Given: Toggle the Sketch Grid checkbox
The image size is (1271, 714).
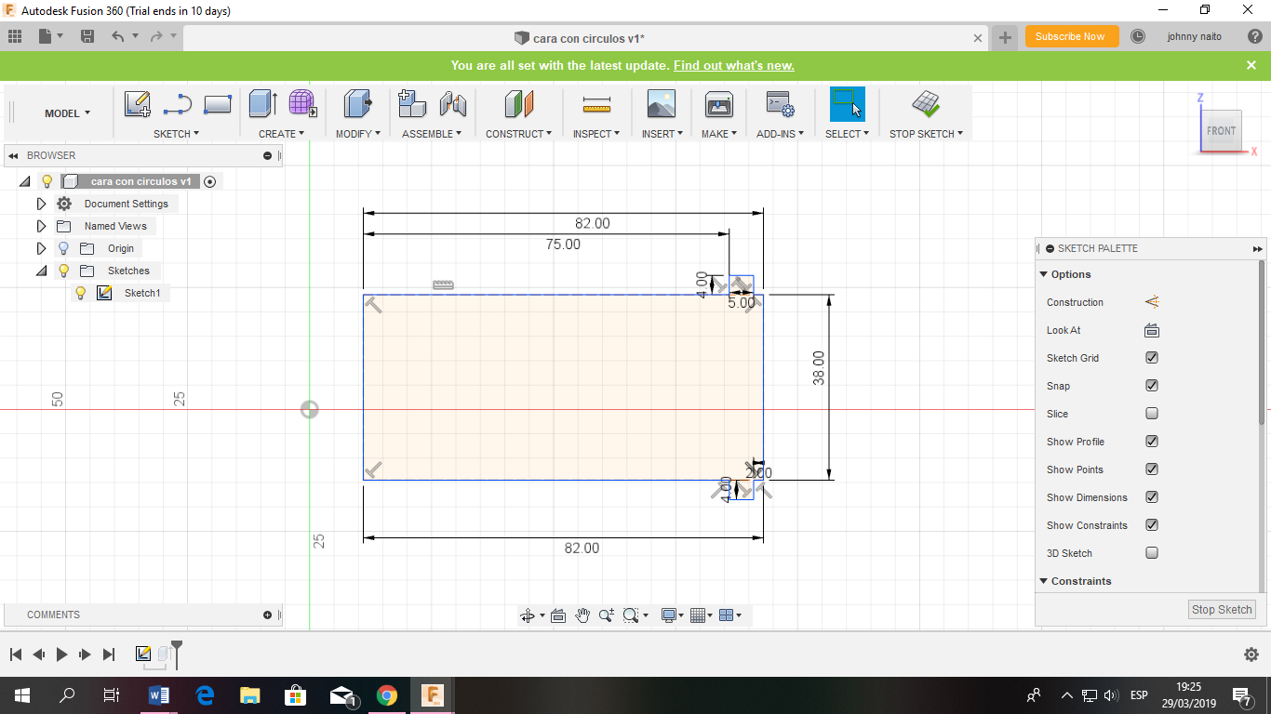Looking at the screenshot, I should (1152, 358).
